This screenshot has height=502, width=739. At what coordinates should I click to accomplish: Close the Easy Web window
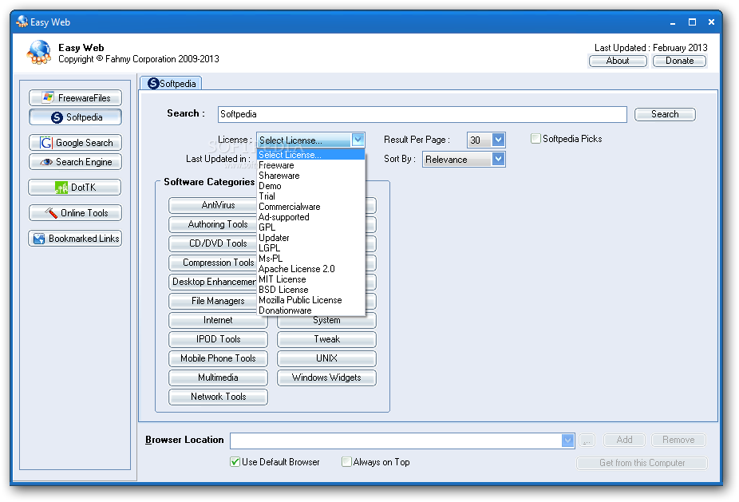pyautogui.click(x=711, y=22)
